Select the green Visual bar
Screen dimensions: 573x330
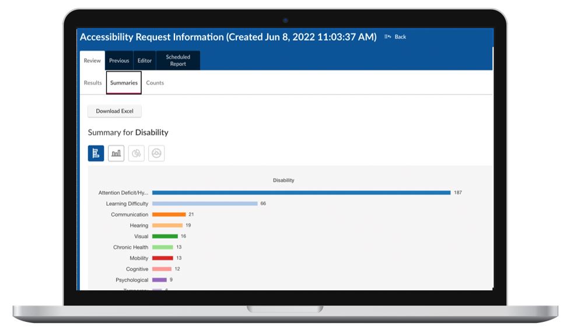pyautogui.click(x=165, y=236)
